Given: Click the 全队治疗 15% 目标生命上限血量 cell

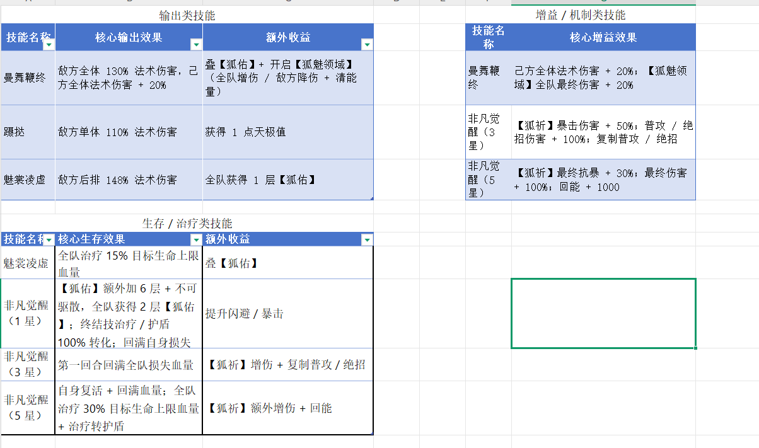Looking at the screenshot, I should [x=129, y=263].
